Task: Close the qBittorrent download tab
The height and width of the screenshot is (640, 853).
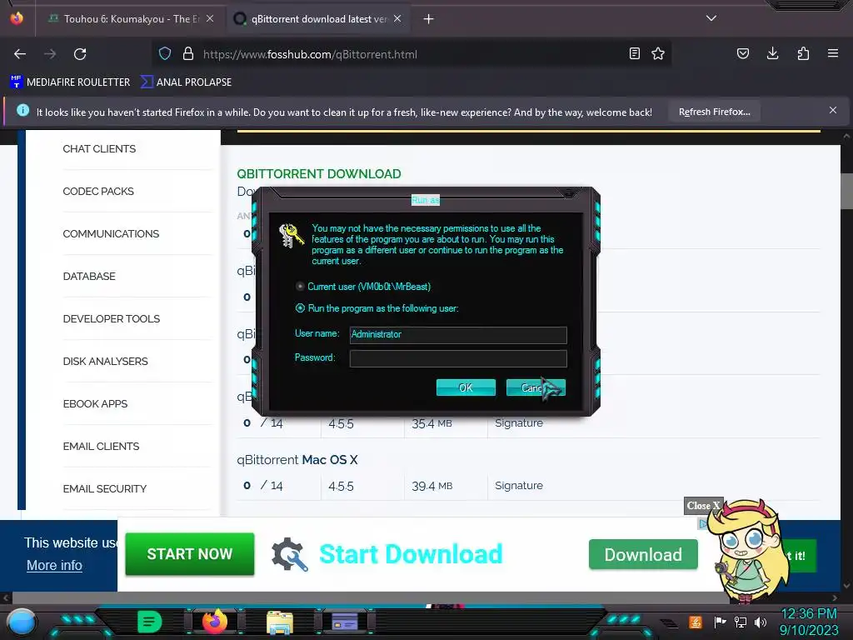Action: (397, 18)
